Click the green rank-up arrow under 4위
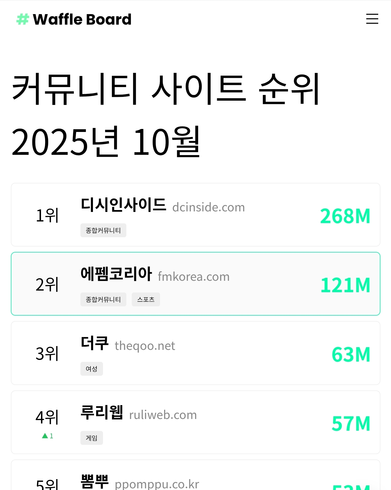This screenshot has width=391, height=490. click(x=45, y=436)
